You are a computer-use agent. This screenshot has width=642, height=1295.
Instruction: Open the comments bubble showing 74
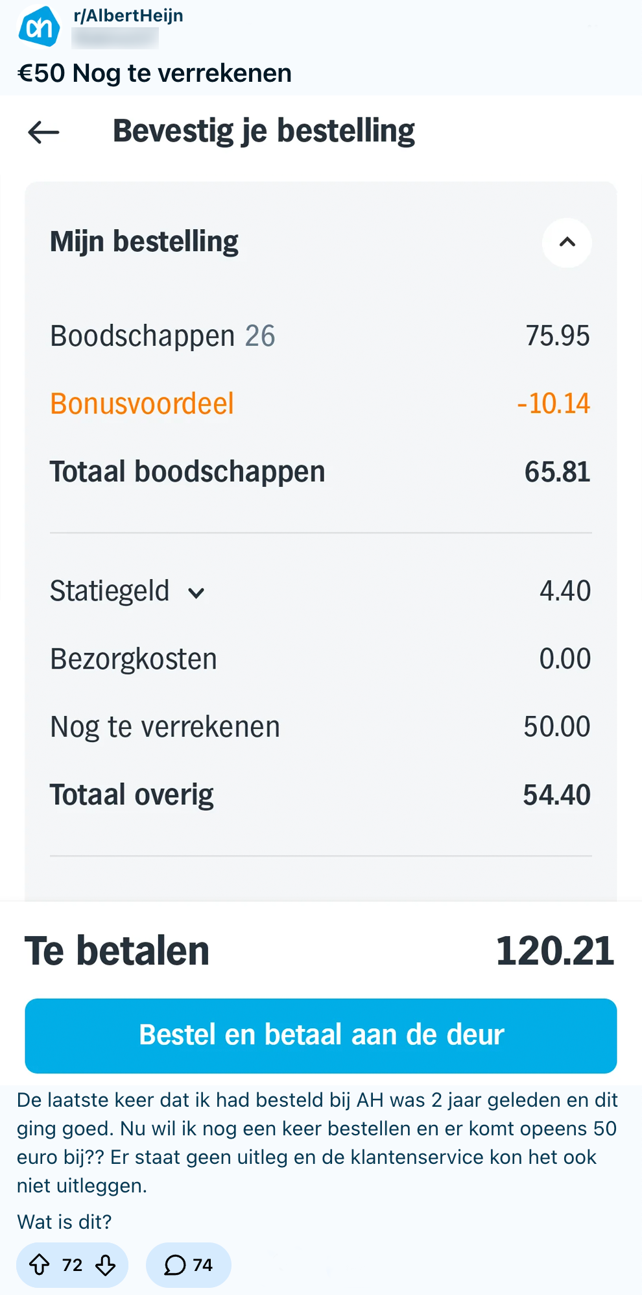coord(188,1264)
